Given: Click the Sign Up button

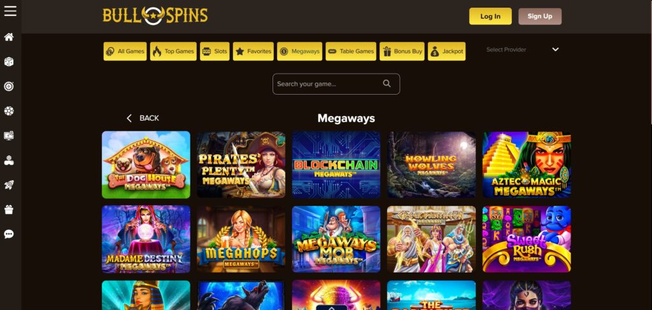Looking at the screenshot, I should (540, 16).
